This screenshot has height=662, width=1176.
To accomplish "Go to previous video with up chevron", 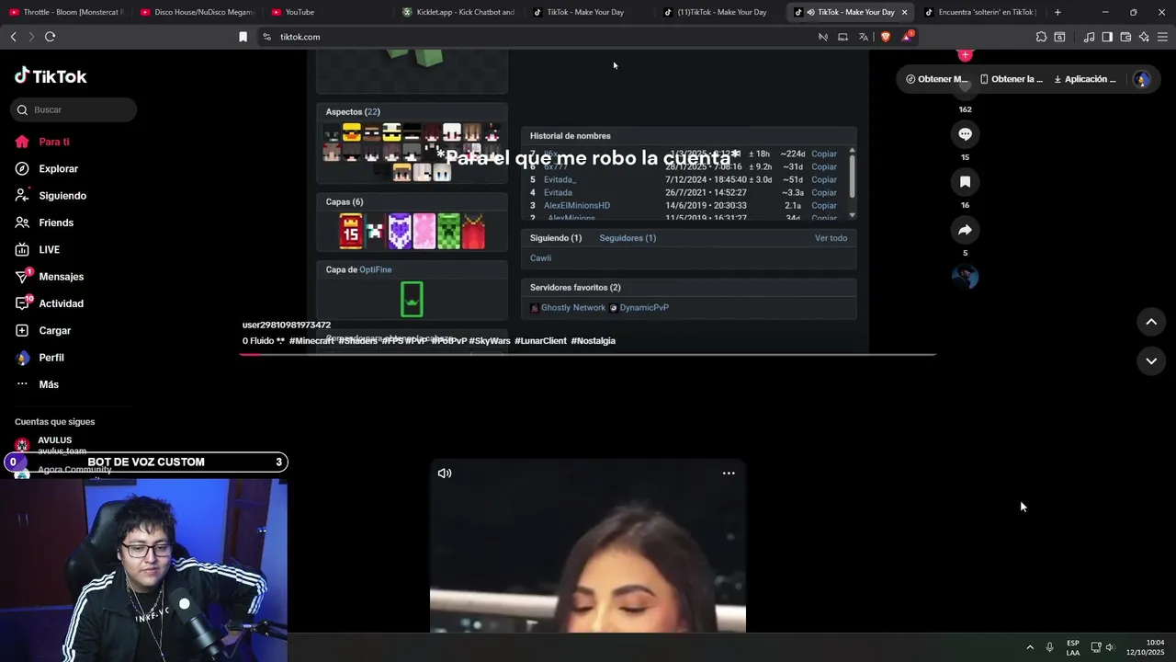I will point(1151,322).
